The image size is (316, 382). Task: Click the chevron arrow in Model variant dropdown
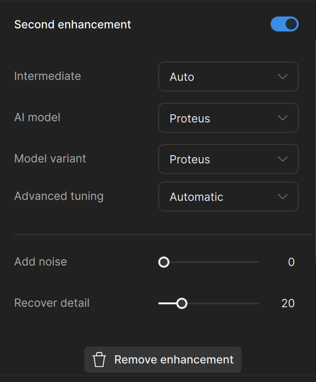[282, 159]
